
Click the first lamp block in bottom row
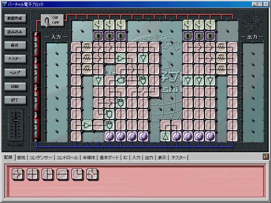(x=109, y=136)
